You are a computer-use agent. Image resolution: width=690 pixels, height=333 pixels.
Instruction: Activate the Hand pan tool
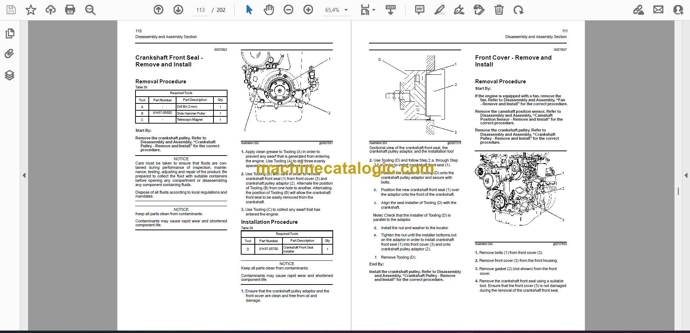coord(268,10)
